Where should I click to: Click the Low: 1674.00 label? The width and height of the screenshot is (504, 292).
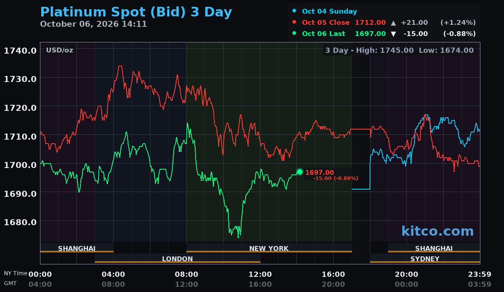tap(446, 50)
